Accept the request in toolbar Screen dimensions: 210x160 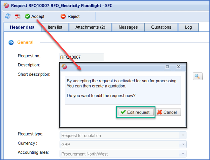click(x=35, y=17)
